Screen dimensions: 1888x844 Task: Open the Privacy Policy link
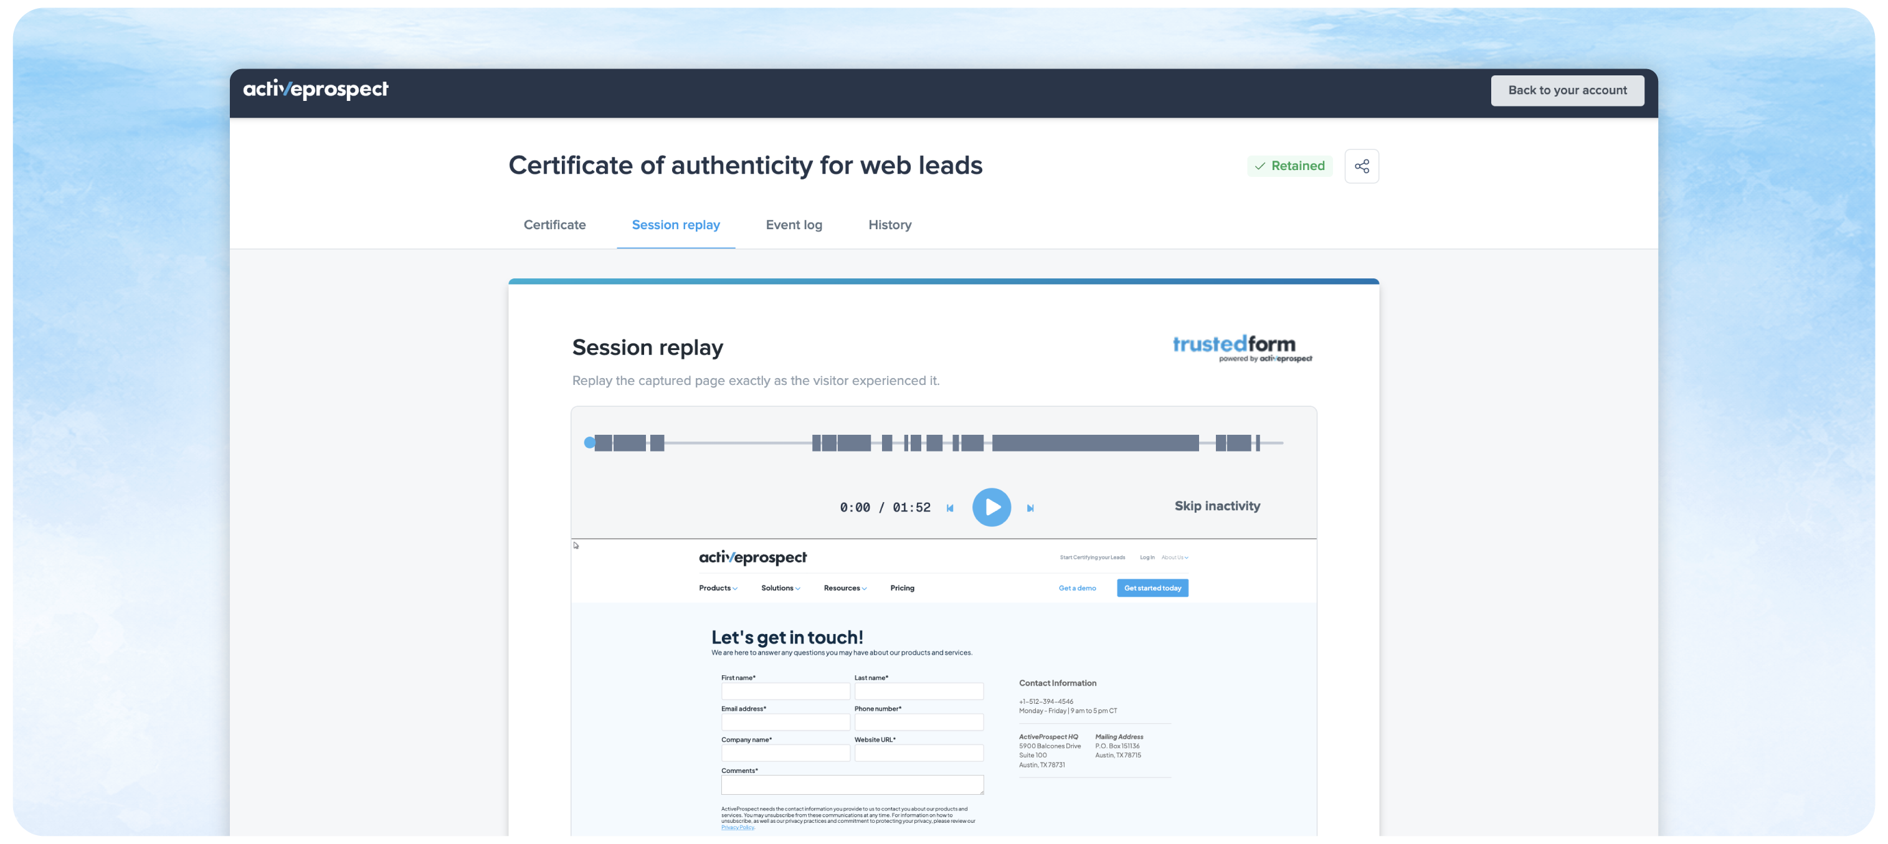(x=738, y=827)
